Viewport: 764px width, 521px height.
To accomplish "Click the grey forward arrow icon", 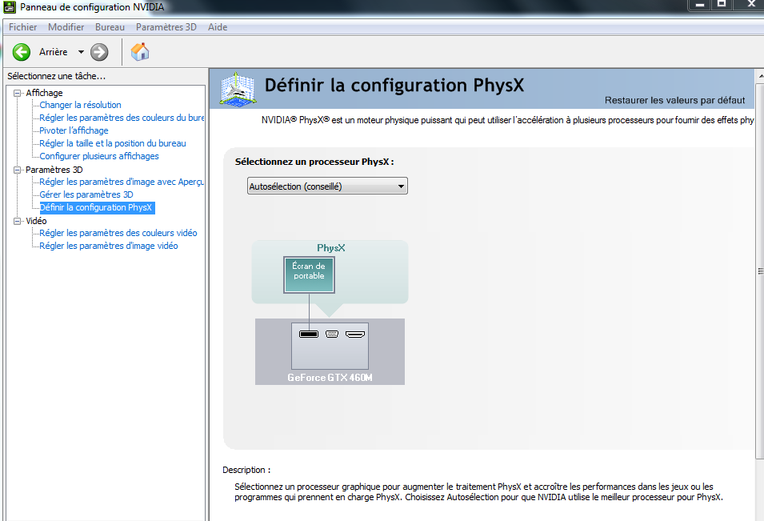I will [99, 52].
